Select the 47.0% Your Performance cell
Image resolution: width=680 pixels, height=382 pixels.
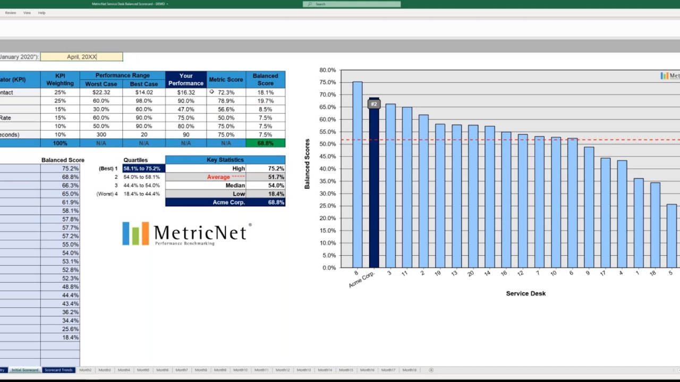pos(186,109)
